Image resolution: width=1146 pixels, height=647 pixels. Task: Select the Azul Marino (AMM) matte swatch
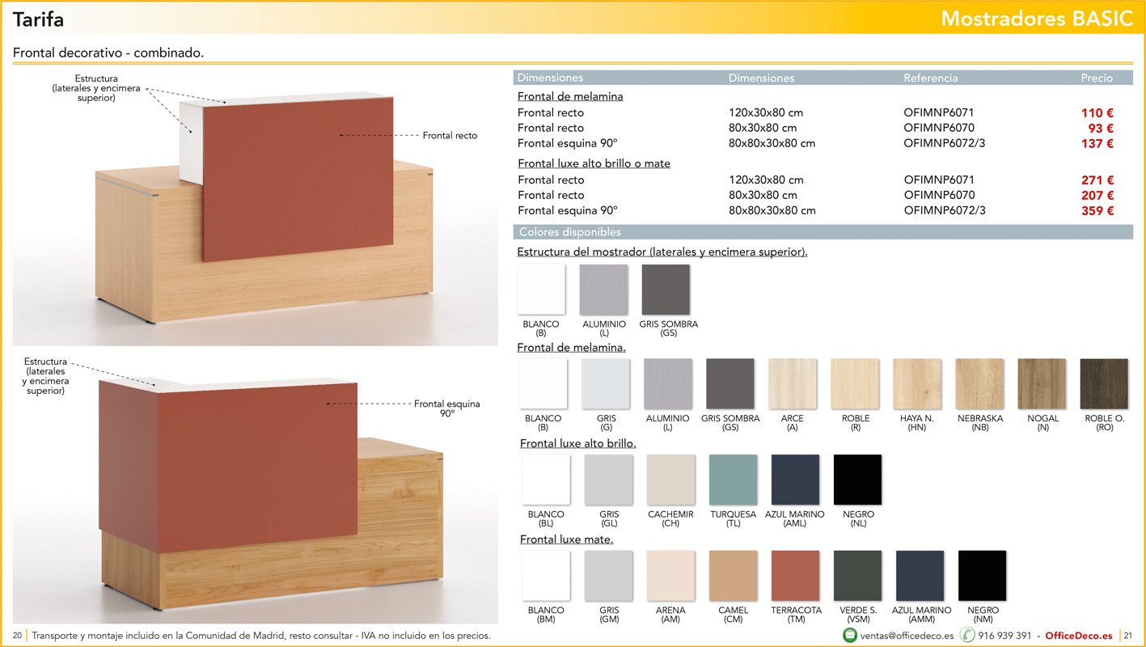pos(920,576)
